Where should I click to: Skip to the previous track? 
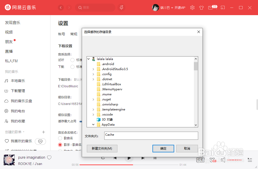point(115,158)
